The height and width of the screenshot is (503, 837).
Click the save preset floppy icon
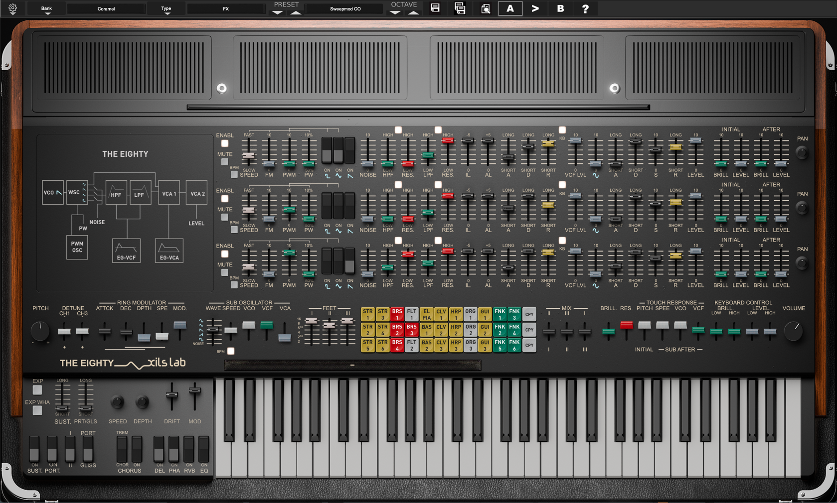(435, 8)
